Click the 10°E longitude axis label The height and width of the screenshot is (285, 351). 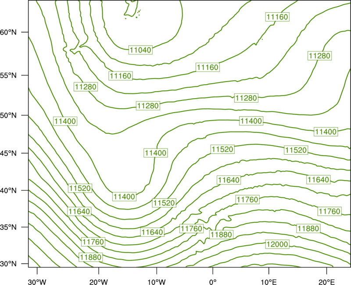click(x=269, y=281)
